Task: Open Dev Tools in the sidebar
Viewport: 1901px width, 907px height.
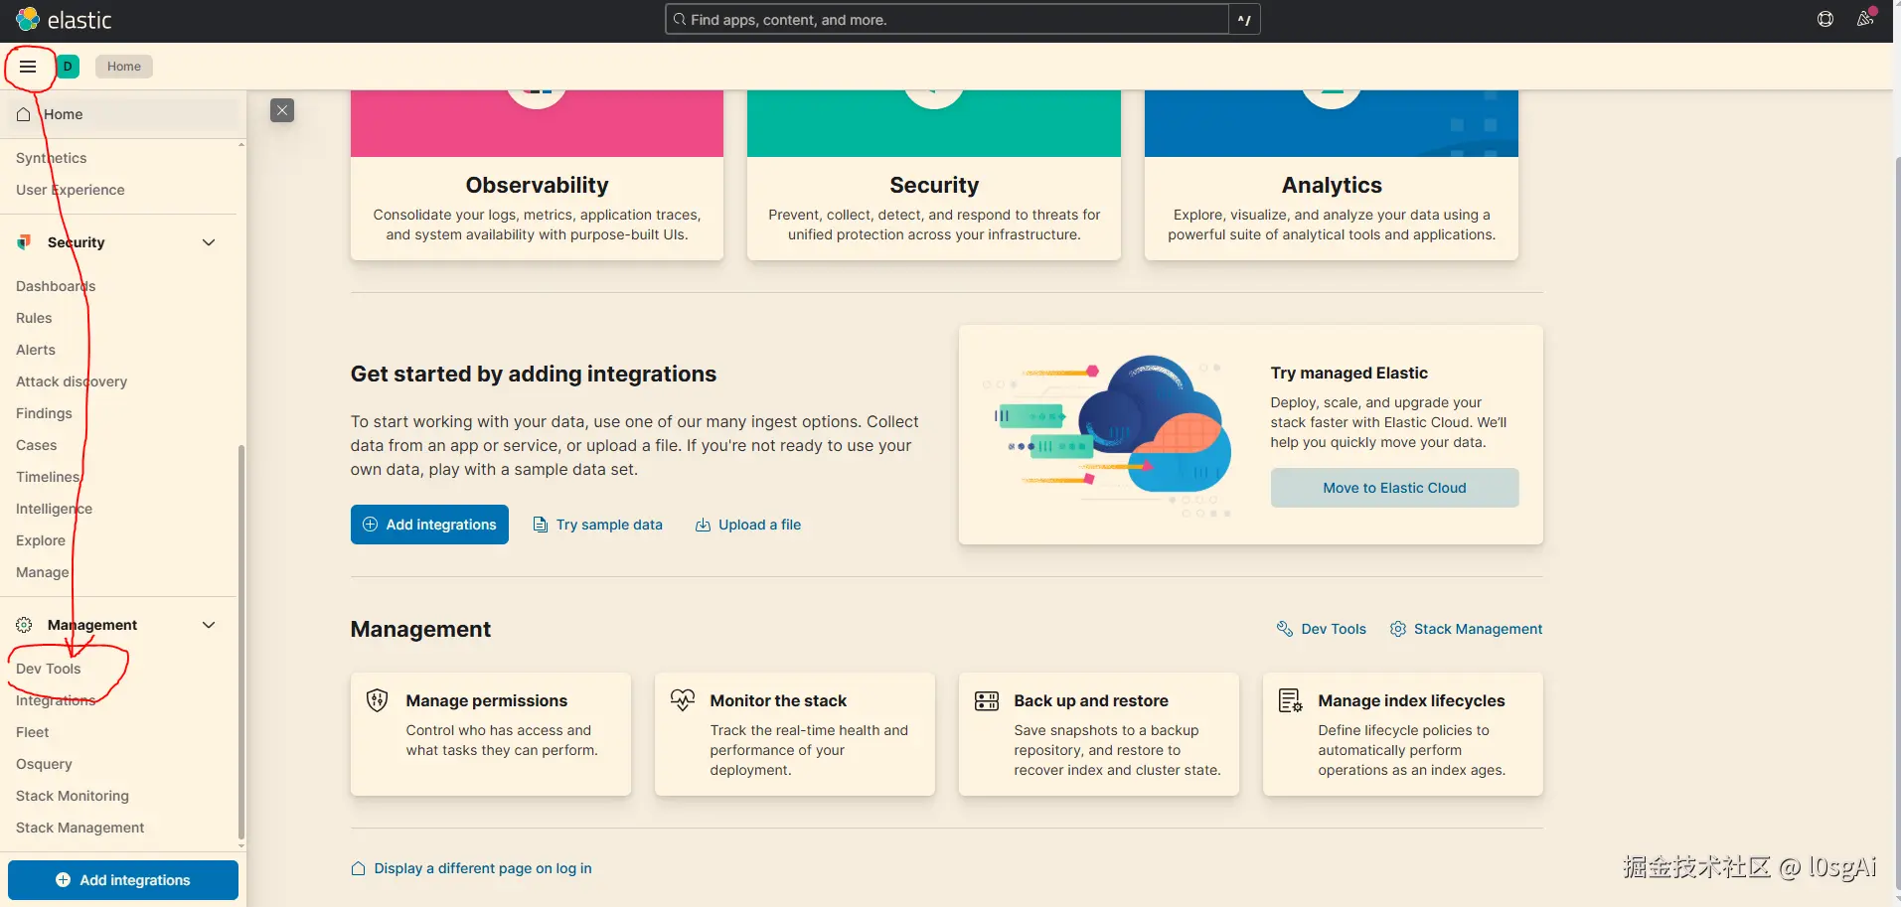Action: coord(49,669)
